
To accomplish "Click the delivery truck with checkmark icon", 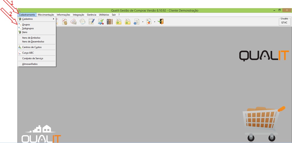I will (101, 22).
